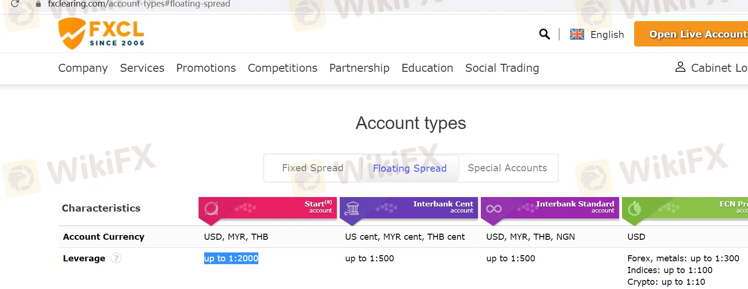Click 'Forex, metals: up to 1:300' text
The image size is (748, 289).
click(684, 259)
